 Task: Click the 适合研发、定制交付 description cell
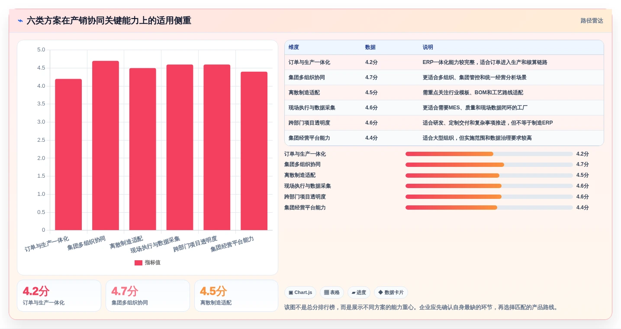point(511,123)
